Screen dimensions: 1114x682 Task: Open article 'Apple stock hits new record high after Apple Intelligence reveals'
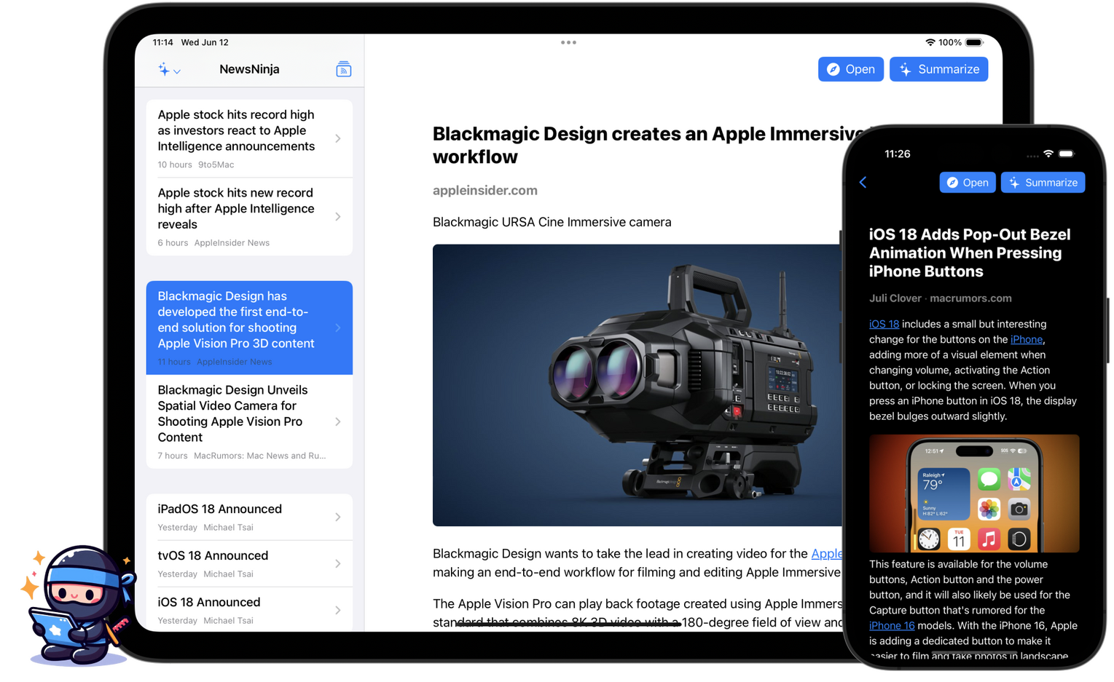(249, 216)
